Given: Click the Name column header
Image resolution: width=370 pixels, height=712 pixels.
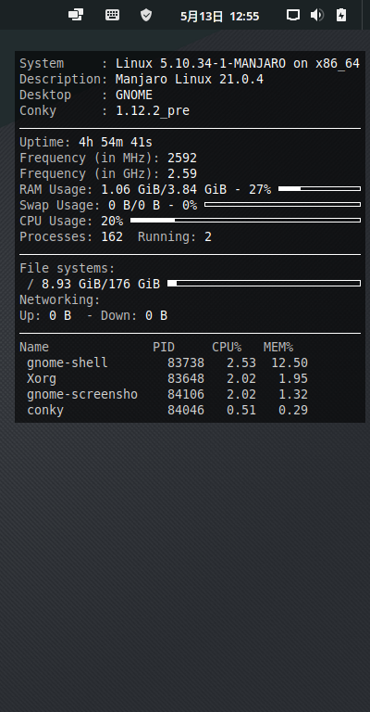Looking at the screenshot, I should 34,348.
